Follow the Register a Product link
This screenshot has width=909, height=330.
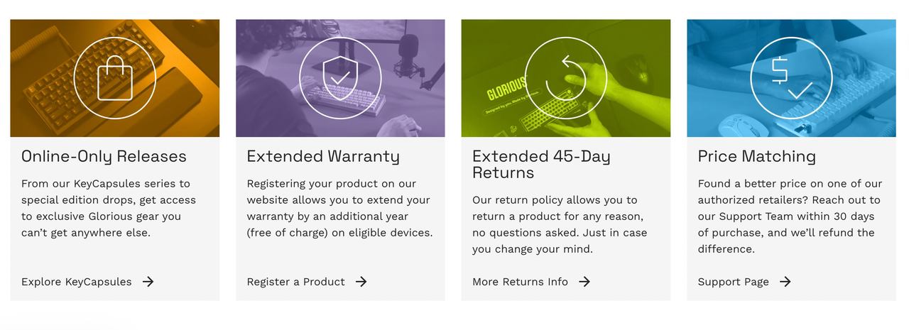click(x=295, y=282)
